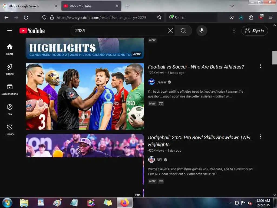Image resolution: width=277 pixels, height=208 pixels.
Task: Open the Paint taskbar icon
Action: coord(58,203)
